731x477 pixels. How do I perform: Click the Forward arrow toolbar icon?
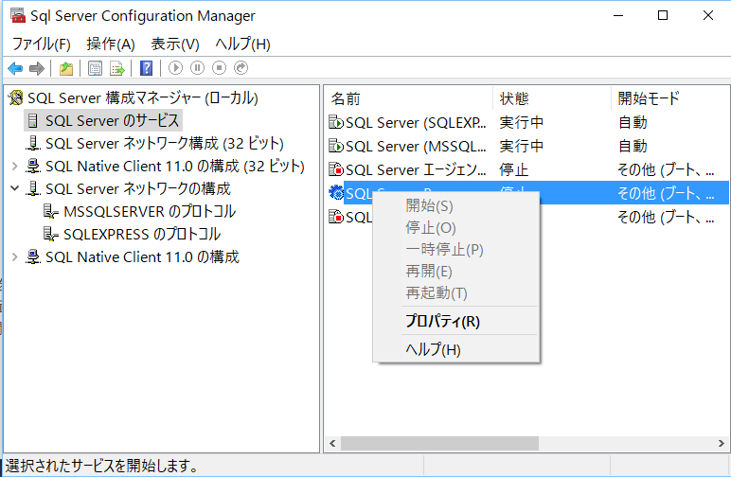37,68
